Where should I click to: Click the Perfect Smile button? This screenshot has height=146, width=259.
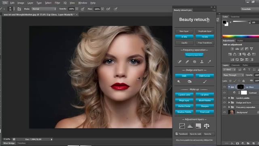click(184, 106)
